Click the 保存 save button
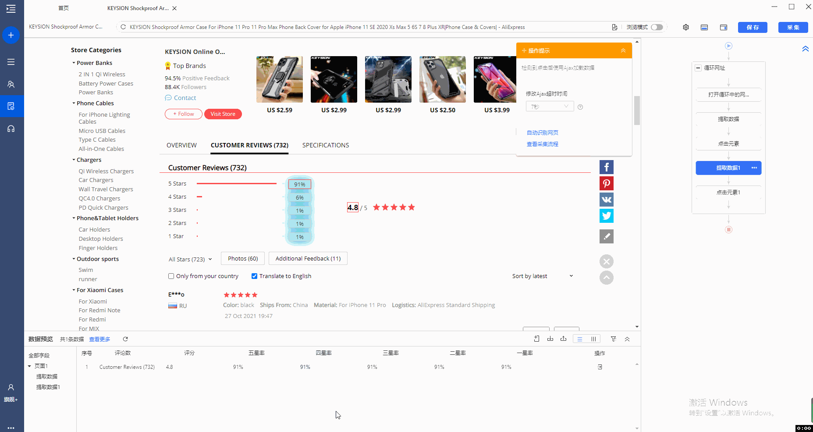 tap(753, 27)
